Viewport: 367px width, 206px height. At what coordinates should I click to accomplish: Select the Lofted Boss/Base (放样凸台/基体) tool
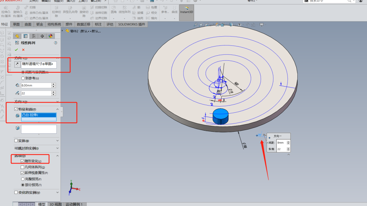(36, 13)
